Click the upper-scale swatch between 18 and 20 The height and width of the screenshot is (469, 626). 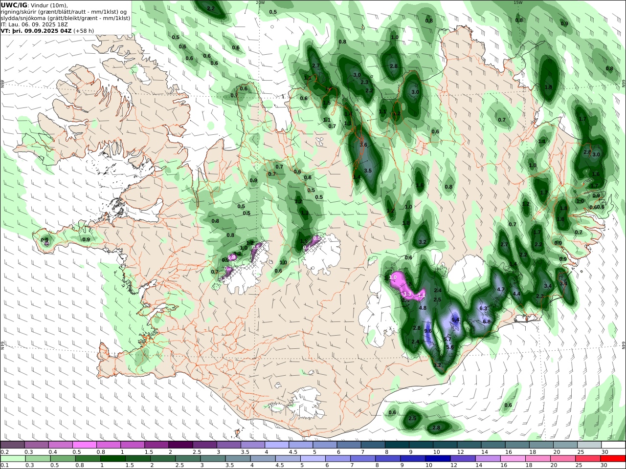click(x=541, y=445)
